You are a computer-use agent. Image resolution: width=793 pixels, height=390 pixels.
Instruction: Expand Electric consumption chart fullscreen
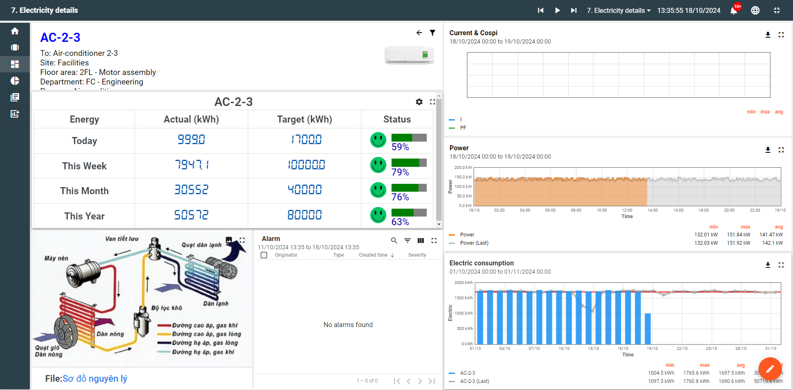click(781, 265)
